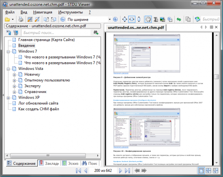223x177 pixels.
Task: Pick the zoom selection tool
Action: coord(170,19)
